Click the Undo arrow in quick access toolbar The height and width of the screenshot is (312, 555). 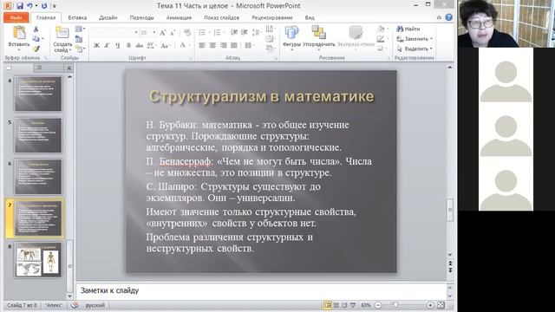click(x=29, y=6)
